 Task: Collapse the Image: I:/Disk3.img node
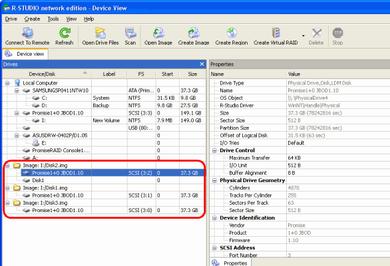click(7, 203)
